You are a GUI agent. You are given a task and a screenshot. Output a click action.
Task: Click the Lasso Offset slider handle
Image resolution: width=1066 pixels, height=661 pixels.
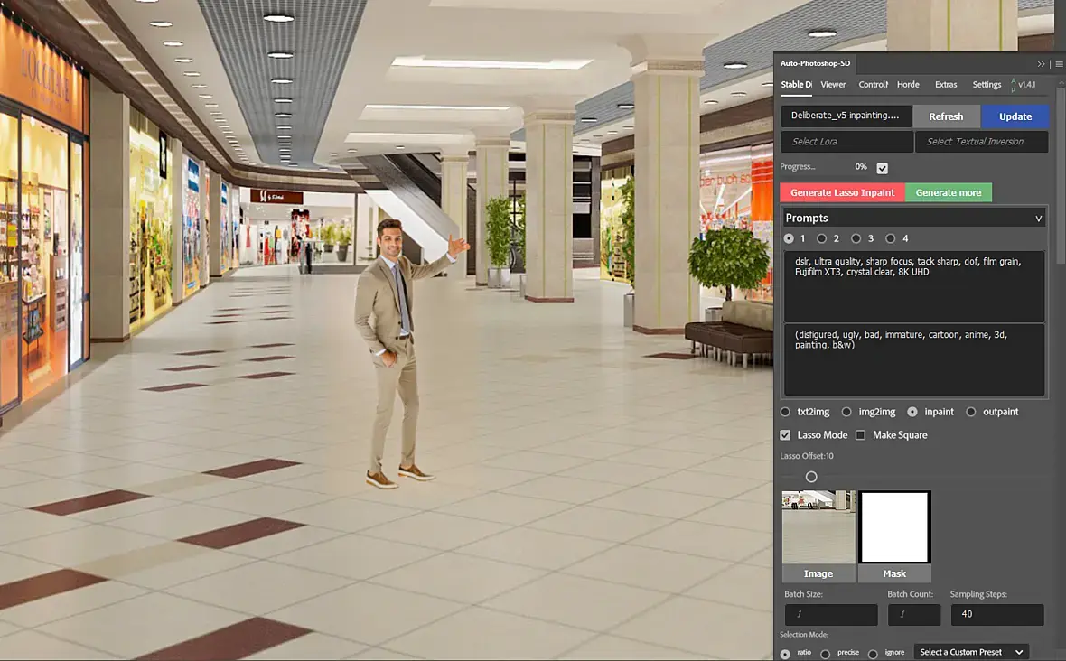click(x=811, y=477)
